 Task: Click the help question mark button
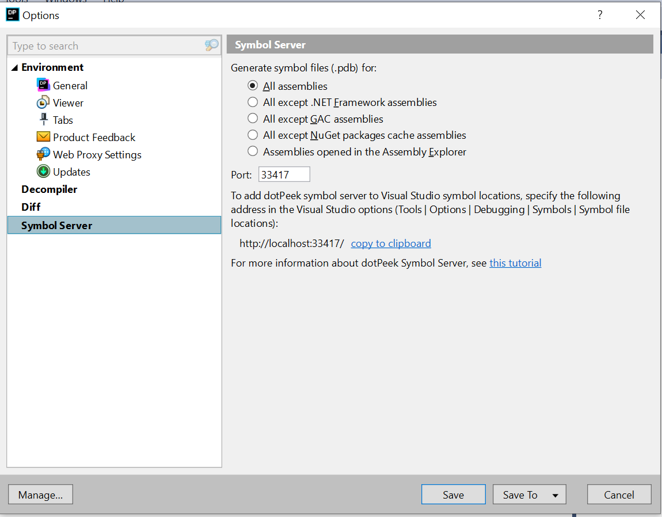(600, 15)
